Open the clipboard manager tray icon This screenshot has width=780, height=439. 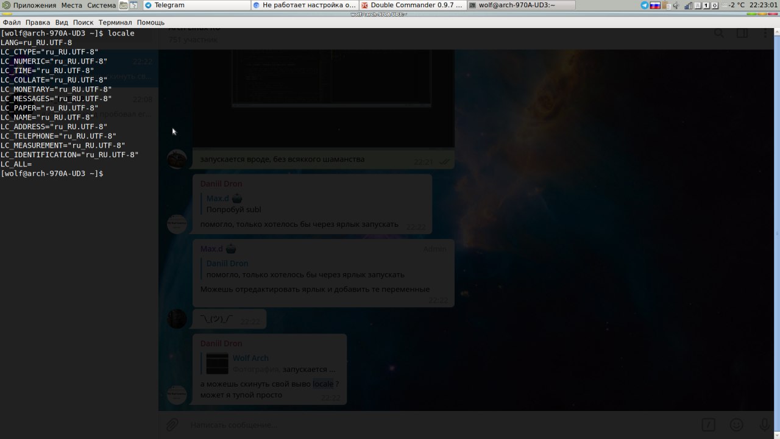[x=667, y=5]
